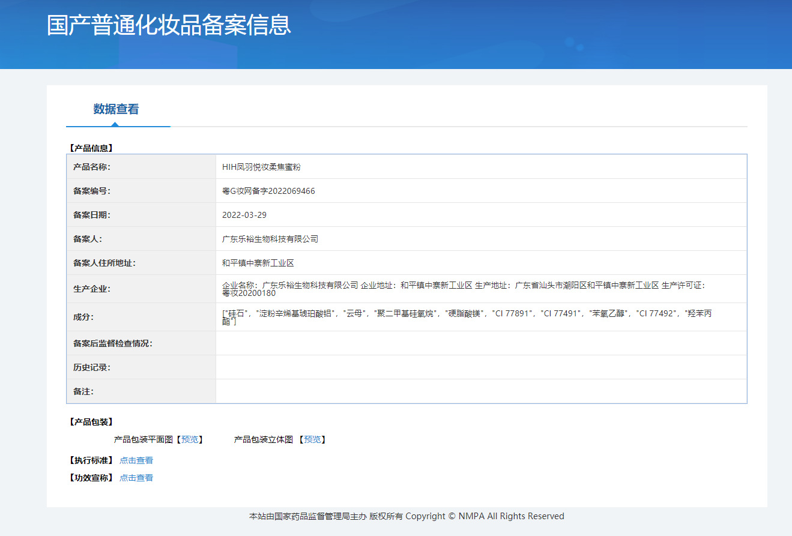Image resolution: width=792 pixels, height=536 pixels.
Task: Switch to the 数据查看 tab
Action: coord(116,109)
